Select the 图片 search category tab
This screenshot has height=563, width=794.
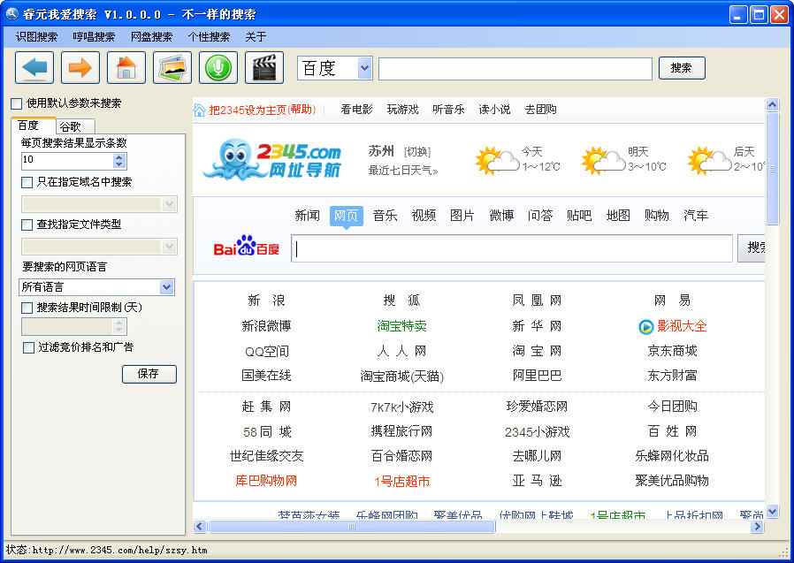click(x=462, y=216)
